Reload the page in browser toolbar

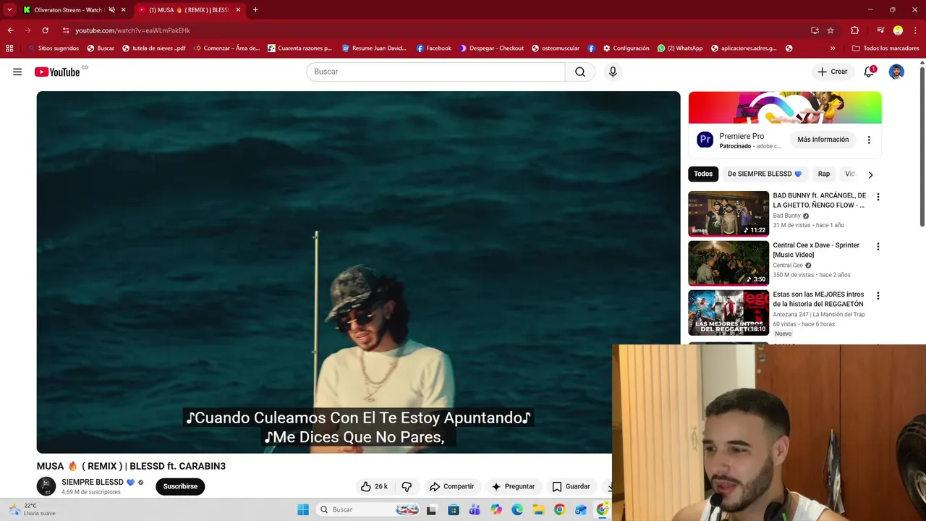(45, 30)
